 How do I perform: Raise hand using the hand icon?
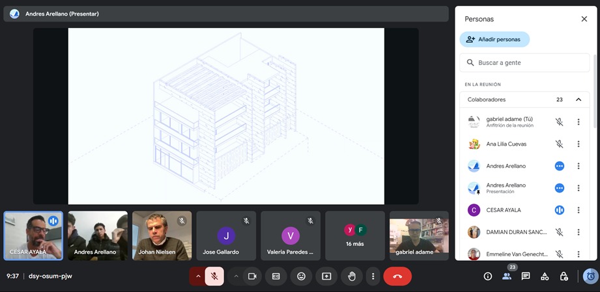coord(352,276)
